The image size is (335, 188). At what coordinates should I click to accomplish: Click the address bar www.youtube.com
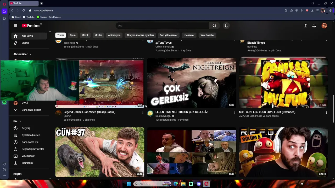pos(43,10)
